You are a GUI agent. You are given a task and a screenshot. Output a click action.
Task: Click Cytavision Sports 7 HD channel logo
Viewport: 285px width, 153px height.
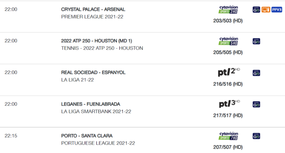point(228,136)
